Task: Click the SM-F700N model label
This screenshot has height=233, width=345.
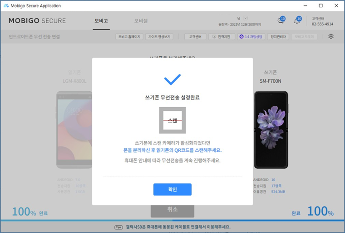Action: 271,81
